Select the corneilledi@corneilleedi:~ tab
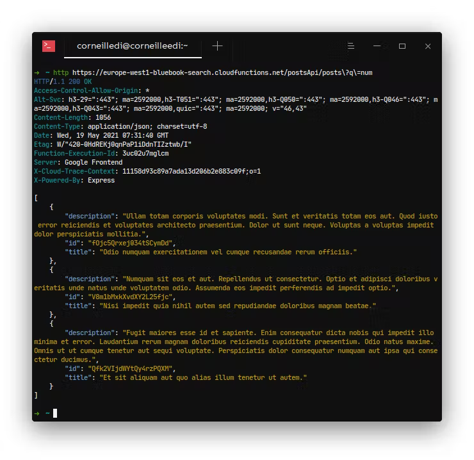 point(132,46)
